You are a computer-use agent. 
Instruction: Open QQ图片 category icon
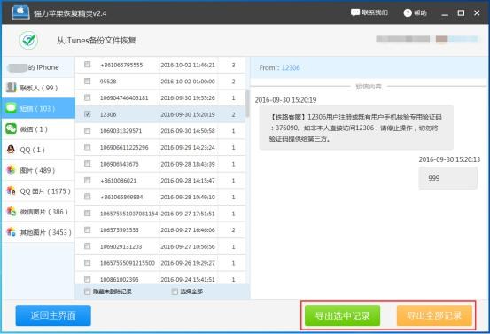(x=11, y=190)
